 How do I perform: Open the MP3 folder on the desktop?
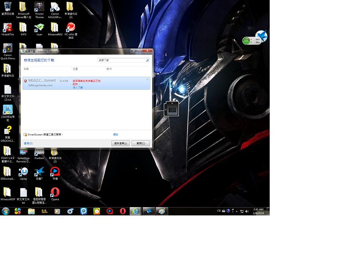[x=23, y=29]
